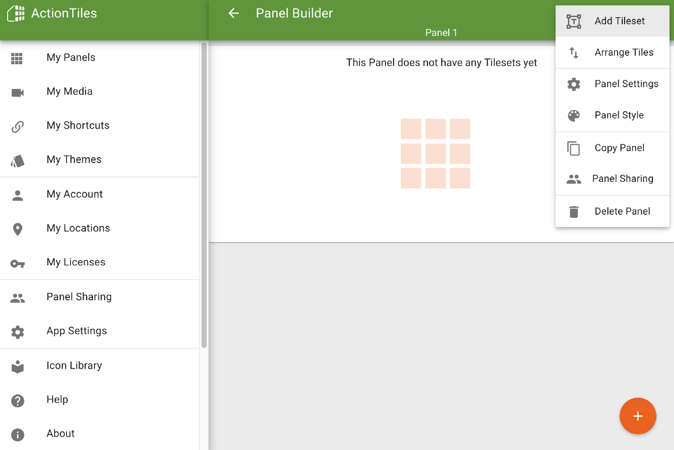Select "Copy Panel" from the menu
This screenshot has width=674, height=450.
[x=619, y=147]
